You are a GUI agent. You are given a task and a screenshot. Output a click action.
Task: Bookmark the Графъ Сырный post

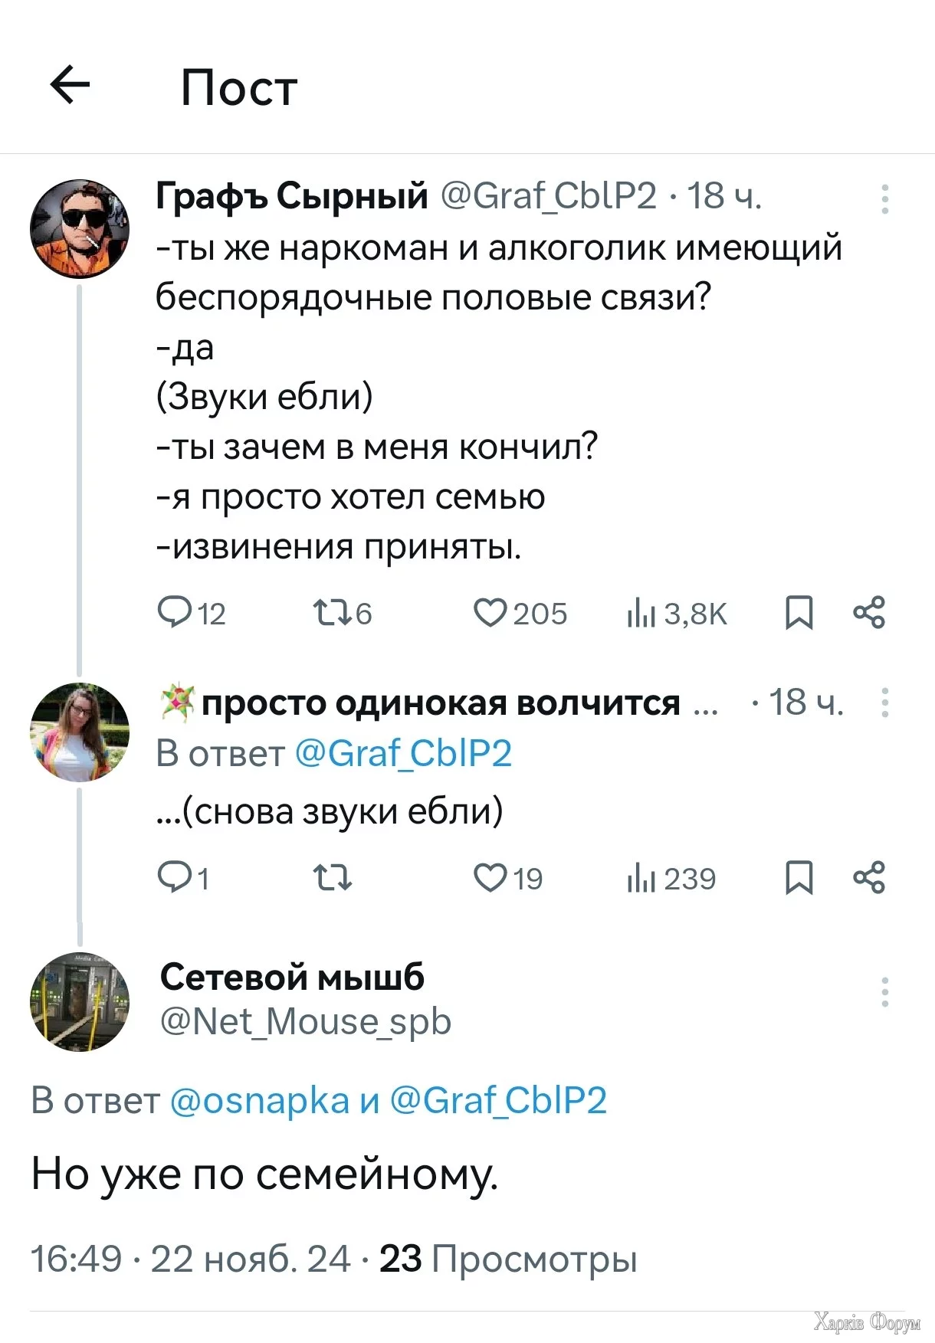(799, 613)
